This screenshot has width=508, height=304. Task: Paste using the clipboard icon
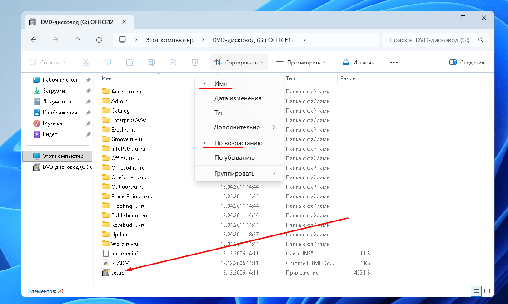coord(129,62)
